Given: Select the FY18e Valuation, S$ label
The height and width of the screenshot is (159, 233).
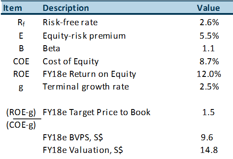Looking at the screenshot, I should click(x=83, y=150).
